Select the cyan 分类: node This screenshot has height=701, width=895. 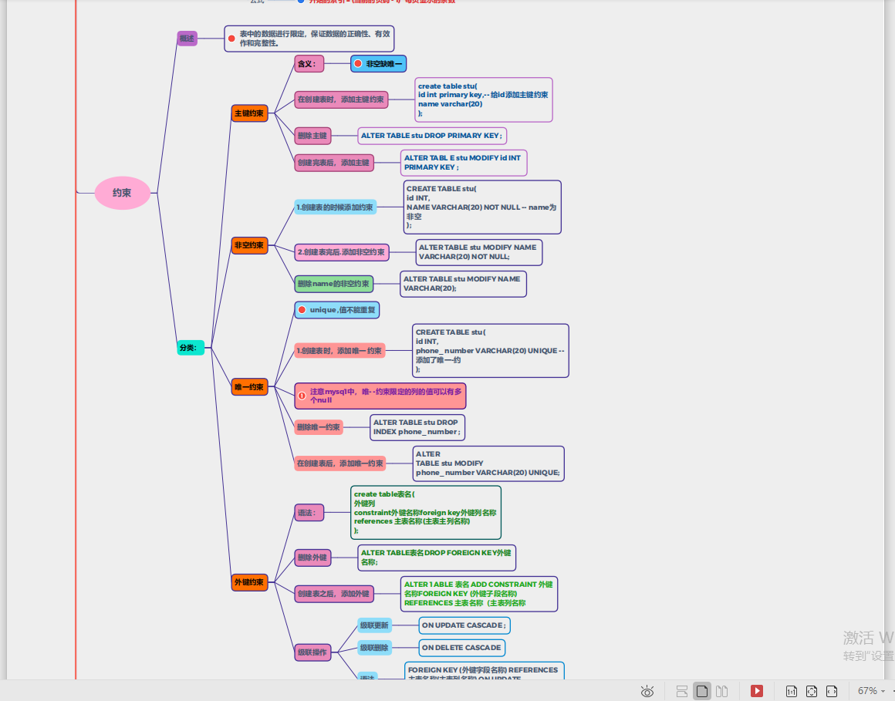pos(191,347)
